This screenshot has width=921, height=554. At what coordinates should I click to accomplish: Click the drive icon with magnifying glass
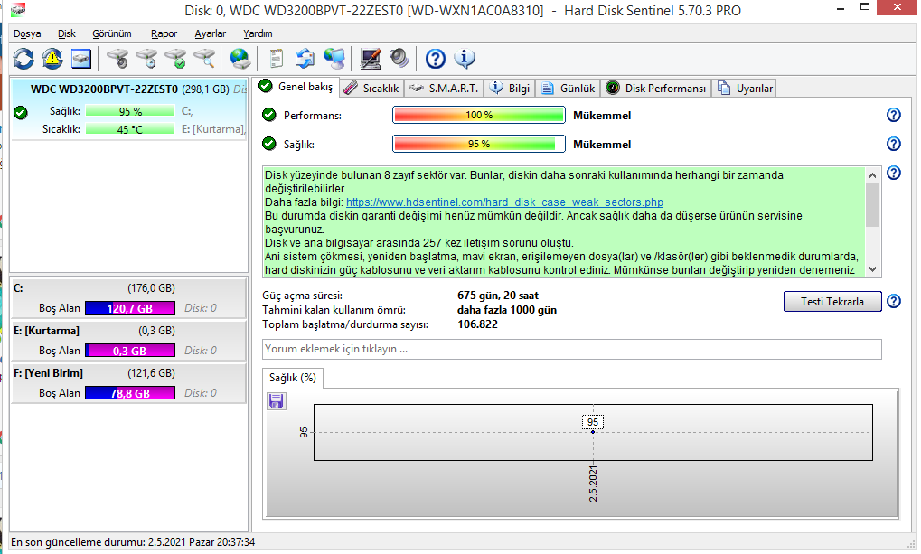[204, 58]
